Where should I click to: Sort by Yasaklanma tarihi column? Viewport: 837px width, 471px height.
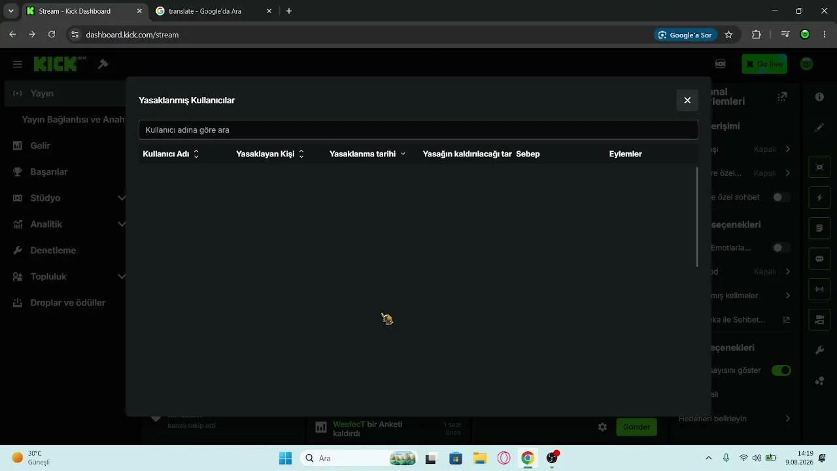pos(367,154)
